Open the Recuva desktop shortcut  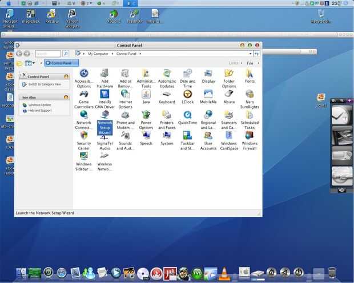52,16
